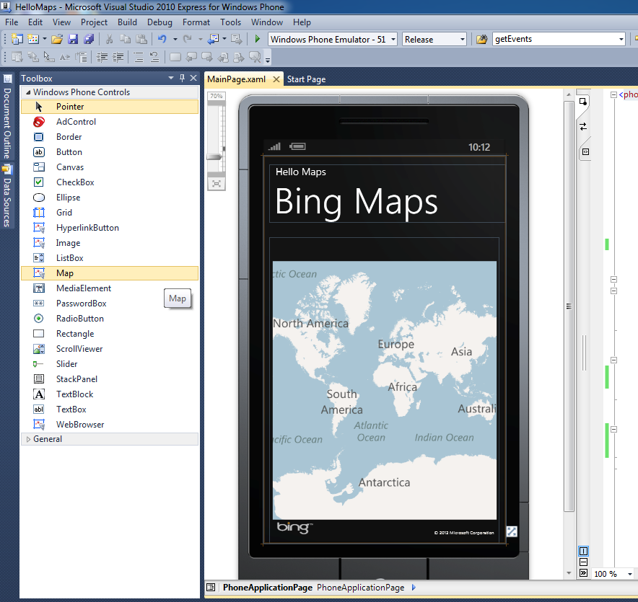Save the file with the floppy disk icon

click(x=73, y=39)
